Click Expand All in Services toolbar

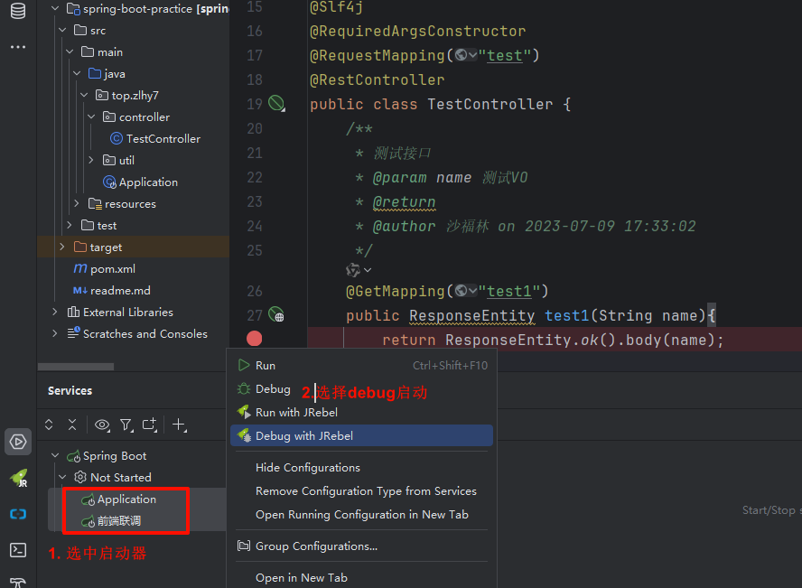[x=50, y=425]
